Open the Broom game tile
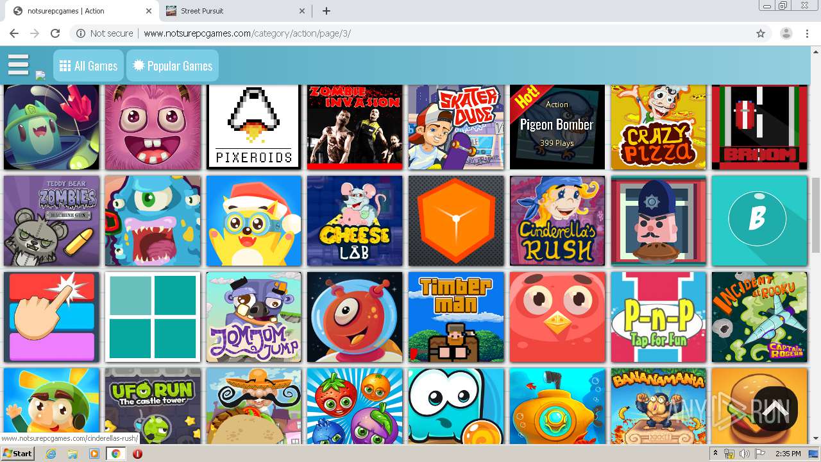821x462 pixels. pos(759,126)
